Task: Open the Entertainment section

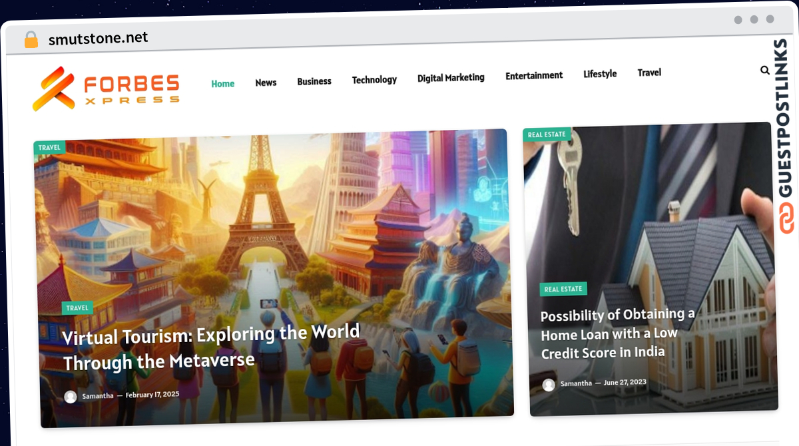Action: pyautogui.click(x=534, y=76)
